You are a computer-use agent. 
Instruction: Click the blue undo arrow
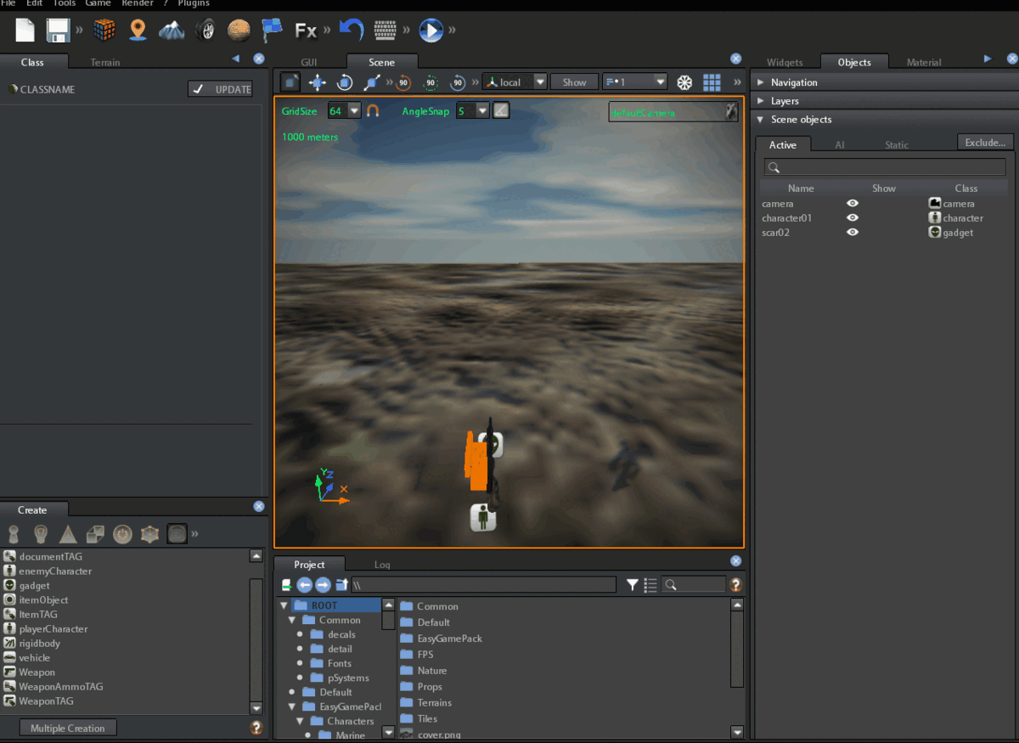[x=352, y=31]
